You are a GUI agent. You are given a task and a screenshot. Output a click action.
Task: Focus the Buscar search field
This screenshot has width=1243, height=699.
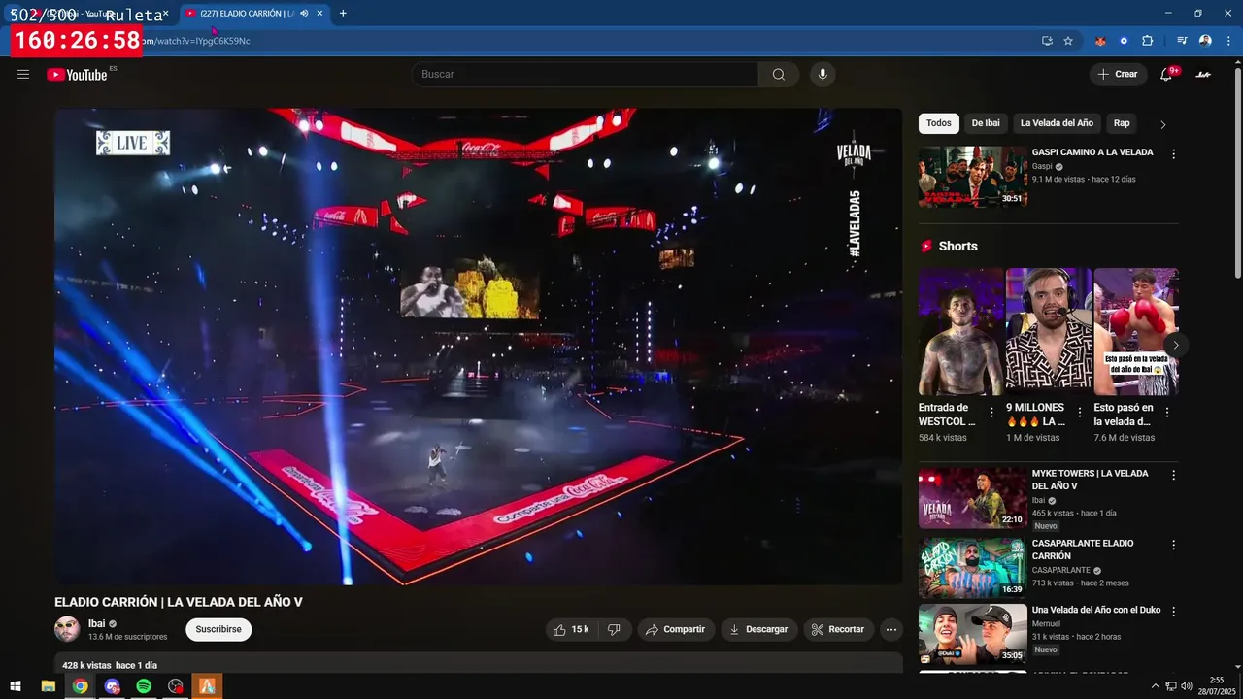click(x=585, y=74)
